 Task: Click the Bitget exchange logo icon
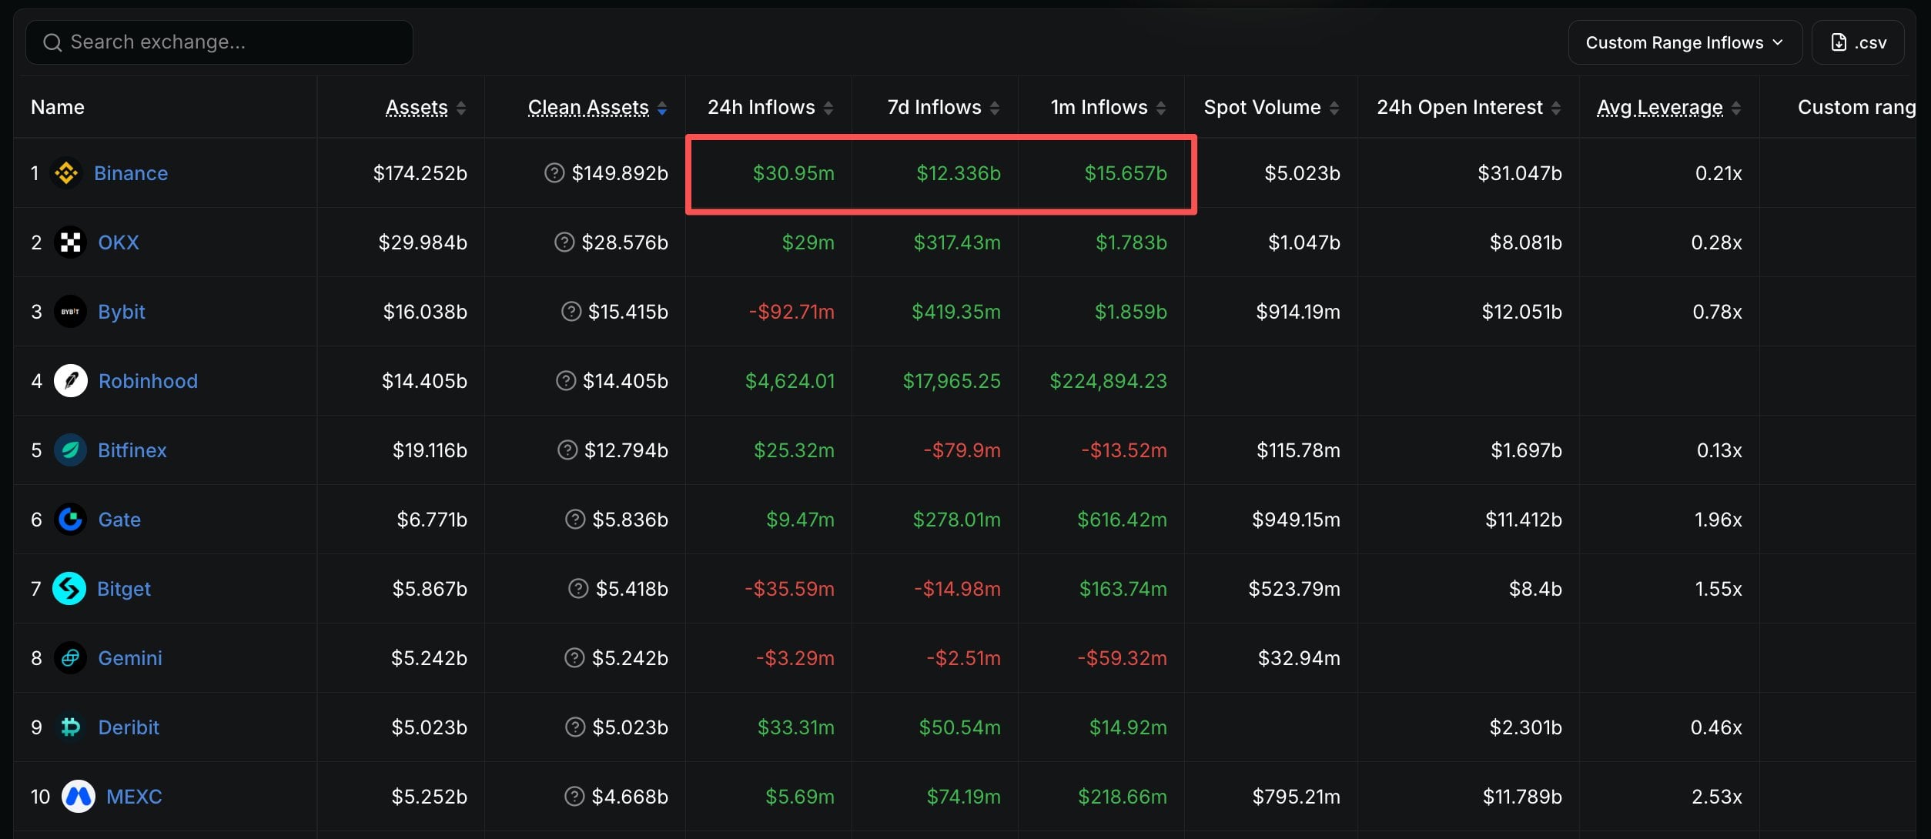69,589
